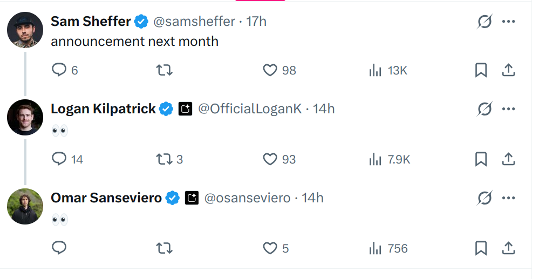Open the @samsheffer profile handle link
The image size is (539, 279).
[194, 22]
